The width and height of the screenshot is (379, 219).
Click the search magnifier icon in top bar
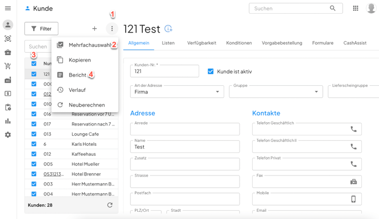(333, 8)
